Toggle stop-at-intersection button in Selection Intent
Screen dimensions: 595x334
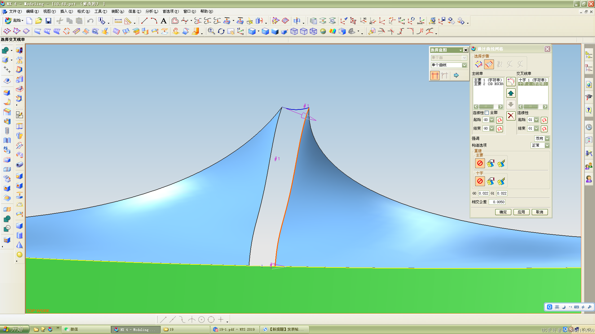(x=435, y=75)
